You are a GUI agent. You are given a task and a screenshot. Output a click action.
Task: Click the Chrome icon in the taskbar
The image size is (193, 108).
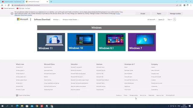tap(37, 106)
